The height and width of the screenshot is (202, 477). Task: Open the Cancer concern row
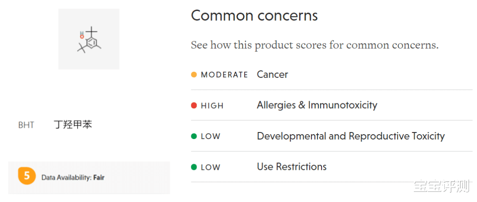pyautogui.click(x=332, y=75)
